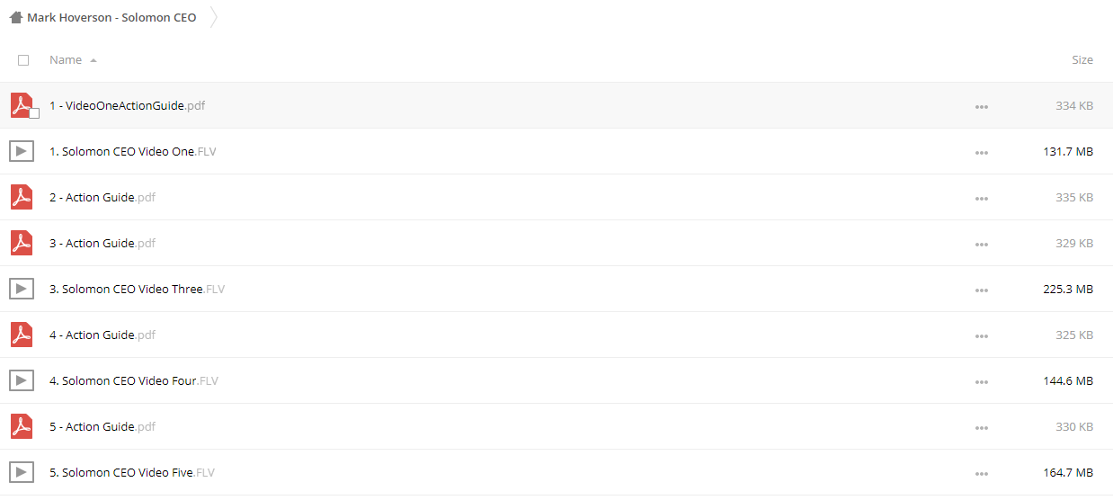Image resolution: width=1113 pixels, height=500 pixels.
Task: Sort files by Name column
Action: pyautogui.click(x=66, y=60)
